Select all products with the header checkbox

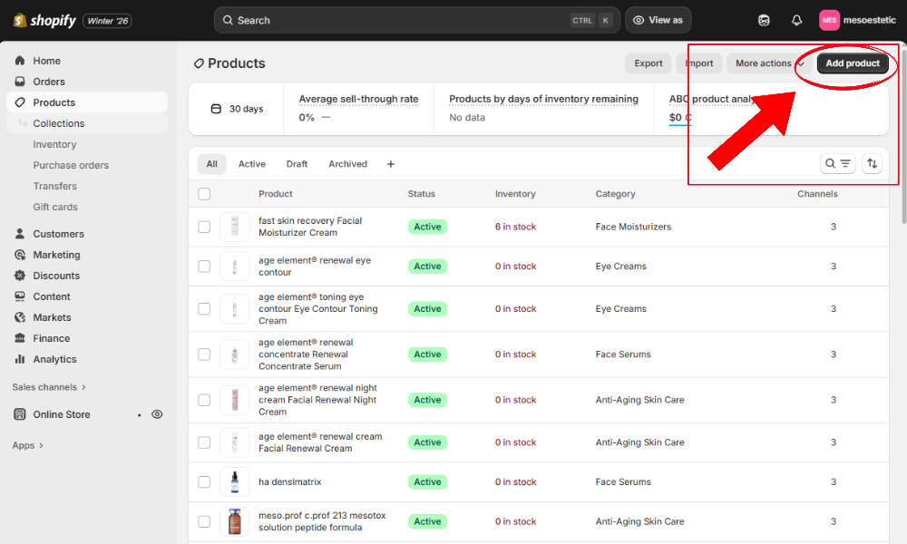click(204, 193)
